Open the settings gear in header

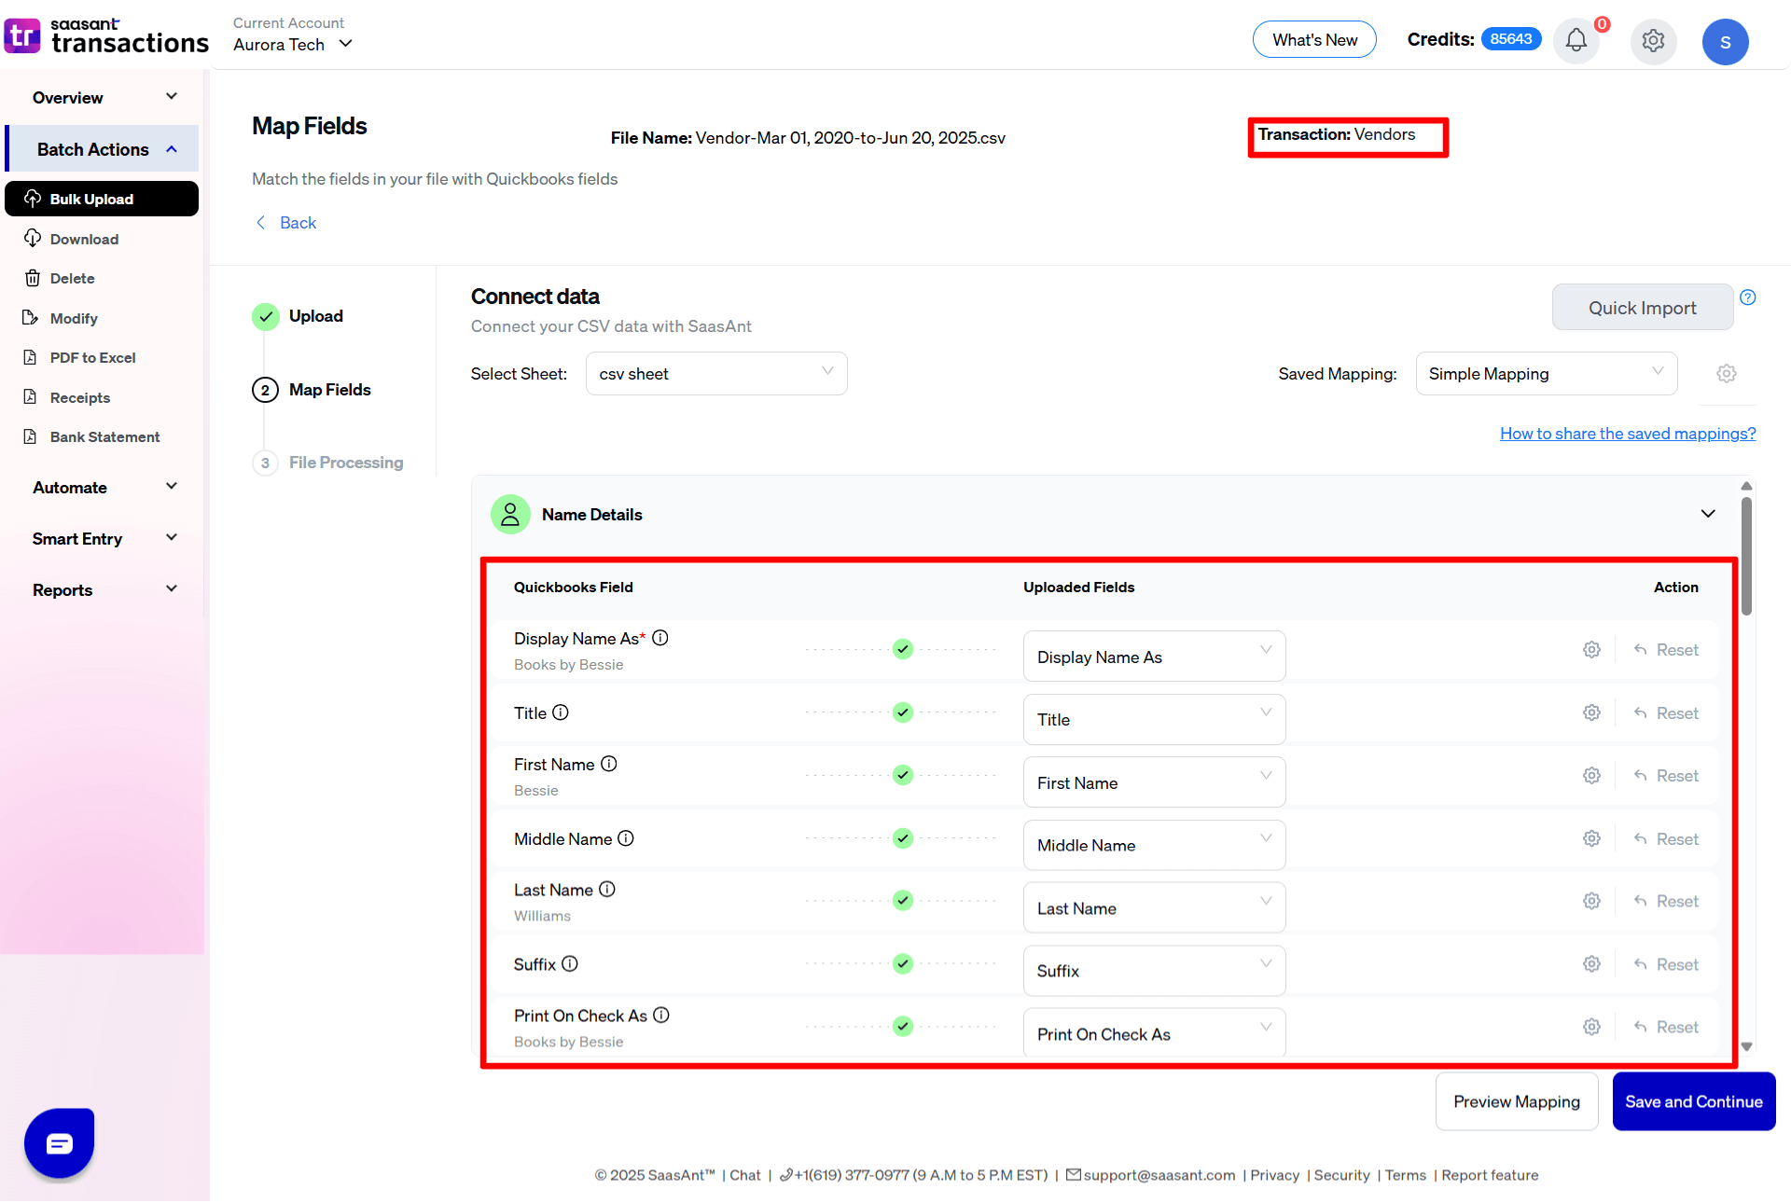point(1653,41)
